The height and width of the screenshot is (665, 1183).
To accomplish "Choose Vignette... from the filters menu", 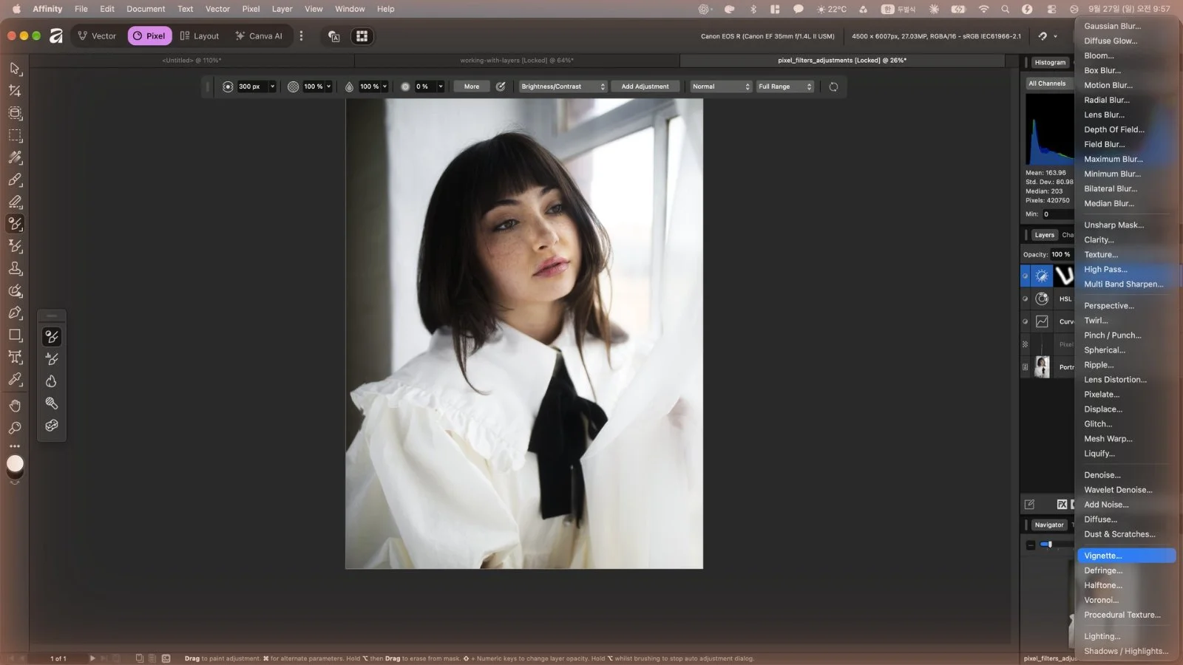I will 1126,556.
